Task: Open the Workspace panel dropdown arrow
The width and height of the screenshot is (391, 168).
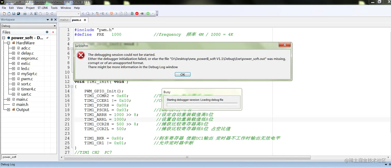Action: pos(48,20)
